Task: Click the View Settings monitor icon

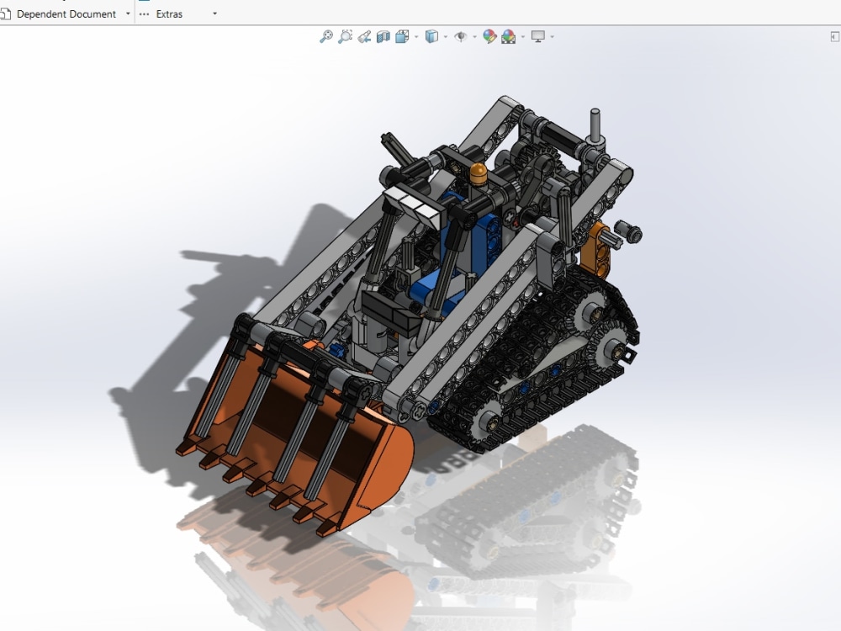Action: [x=538, y=37]
